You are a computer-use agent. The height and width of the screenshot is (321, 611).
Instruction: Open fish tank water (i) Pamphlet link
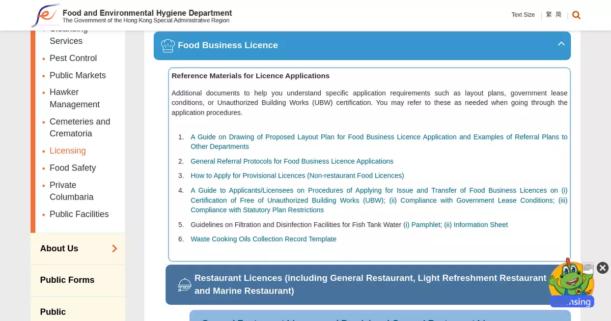(x=422, y=225)
